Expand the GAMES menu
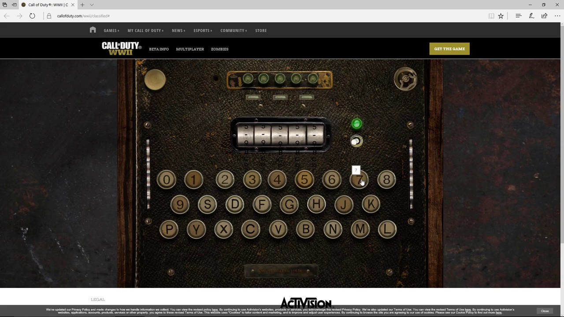This screenshot has height=317, width=564. tap(111, 30)
